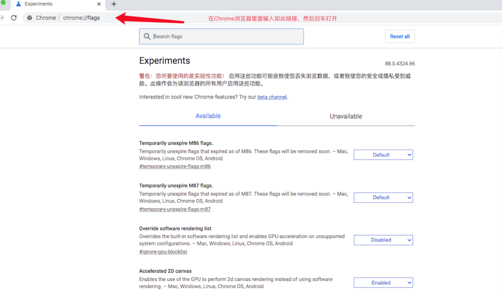Click the Override software rendering list title
This screenshot has width=502, height=292.
coord(175,228)
